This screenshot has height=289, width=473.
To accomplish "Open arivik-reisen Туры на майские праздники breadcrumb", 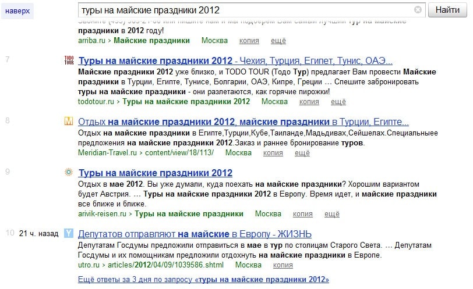I will [189, 214].
